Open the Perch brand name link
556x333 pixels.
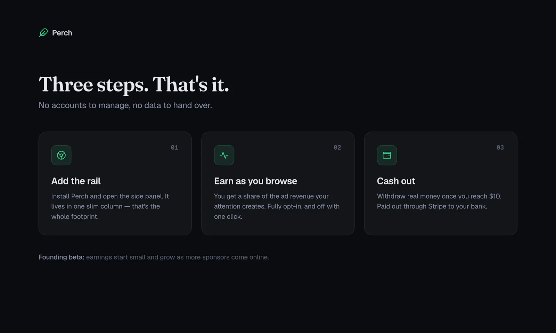[x=62, y=33]
